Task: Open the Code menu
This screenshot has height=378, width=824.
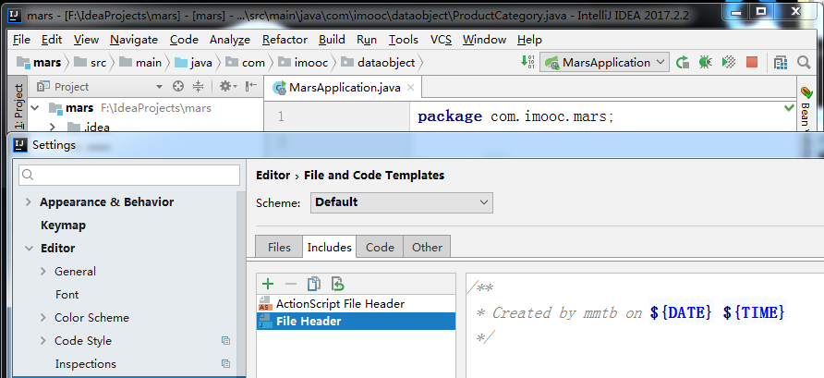Action: pyautogui.click(x=184, y=40)
